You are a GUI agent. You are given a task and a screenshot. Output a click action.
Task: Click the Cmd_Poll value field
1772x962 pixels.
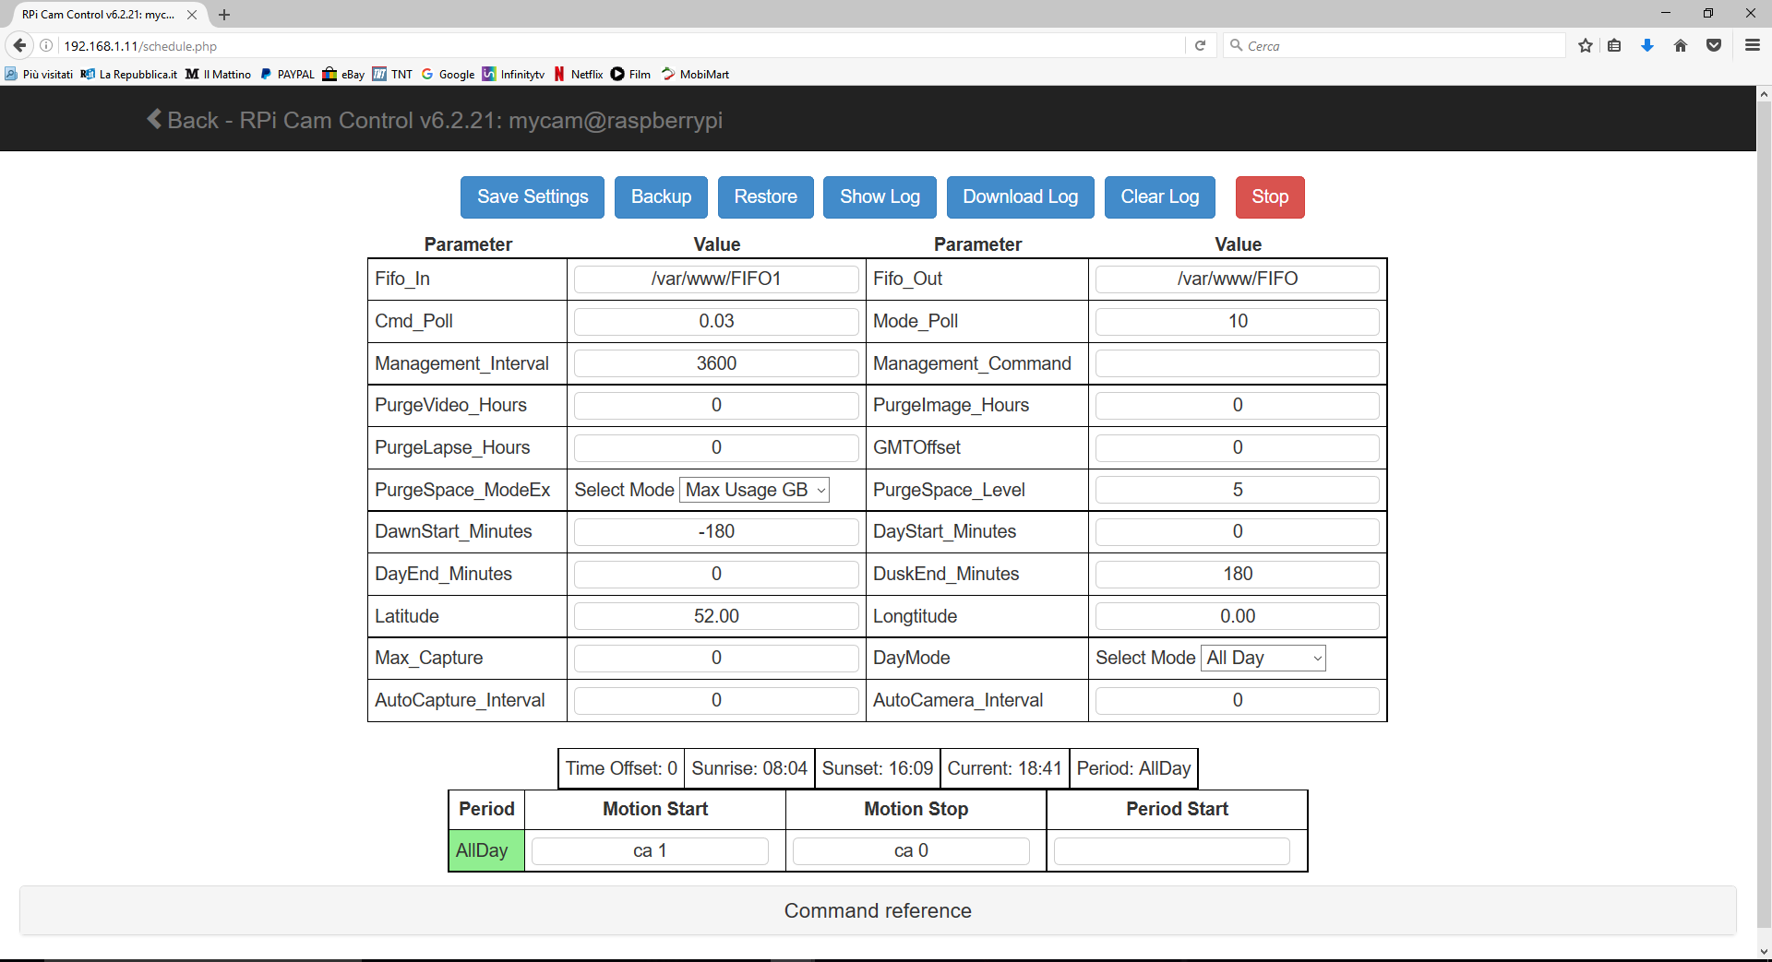tap(716, 322)
